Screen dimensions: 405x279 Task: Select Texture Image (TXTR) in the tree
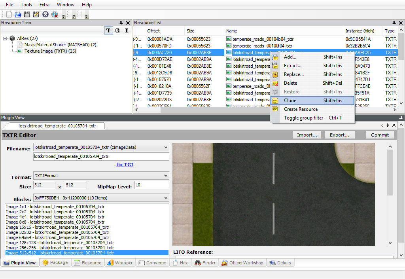[x=50, y=51]
